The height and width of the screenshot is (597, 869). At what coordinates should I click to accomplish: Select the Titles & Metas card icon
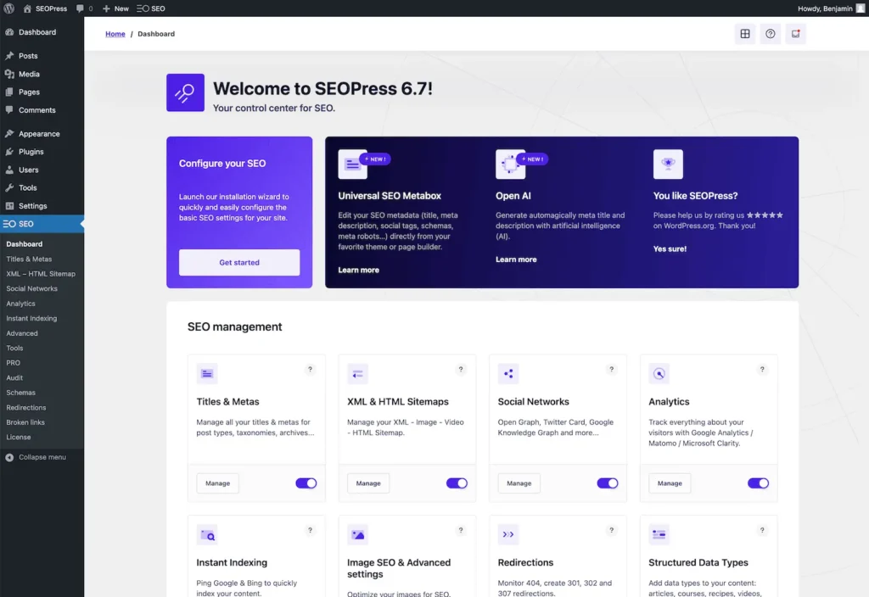[x=207, y=373]
